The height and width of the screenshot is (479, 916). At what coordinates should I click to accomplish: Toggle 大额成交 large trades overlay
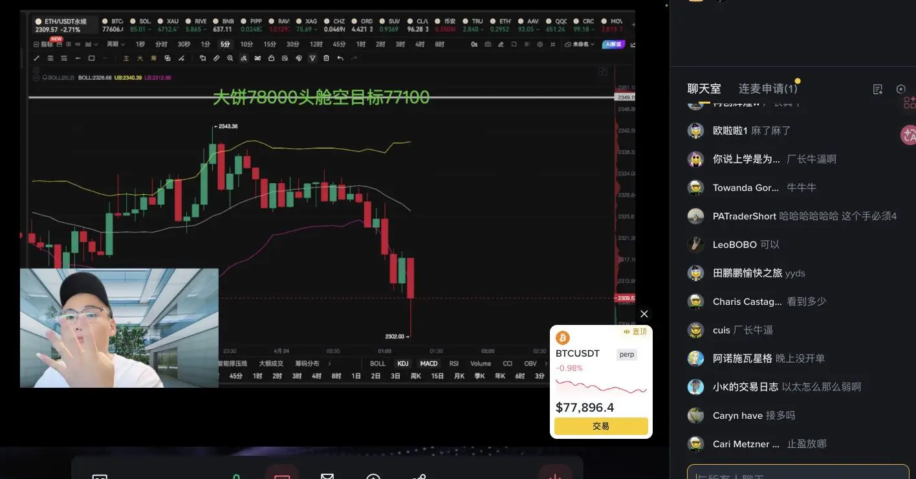coord(271,364)
